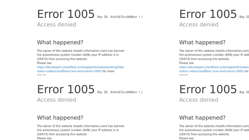Click 'Access denied' subtitle in lower-left page
The height and width of the screenshot is (140, 249).
pyautogui.click(x=57, y=100)
